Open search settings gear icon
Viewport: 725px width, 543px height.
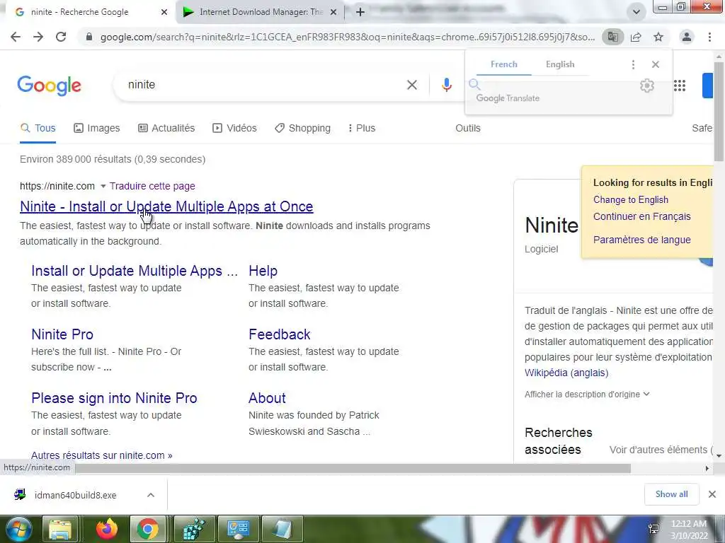(x=647, y=86)
